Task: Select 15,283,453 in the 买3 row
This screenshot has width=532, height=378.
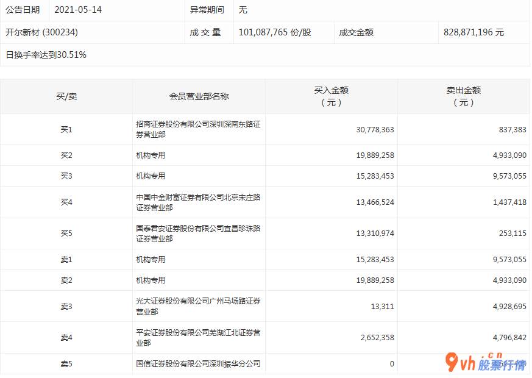Action: 375,176
